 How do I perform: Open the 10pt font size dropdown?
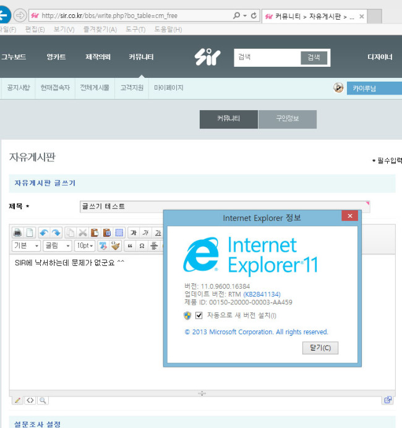[x=85, y=246]
